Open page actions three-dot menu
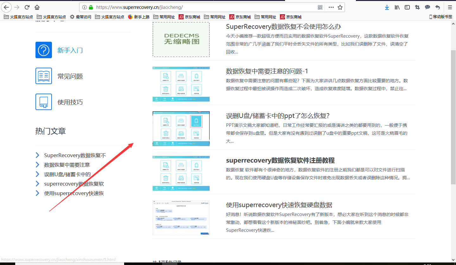This screenshot has width=456, height=265. [331, 7]
